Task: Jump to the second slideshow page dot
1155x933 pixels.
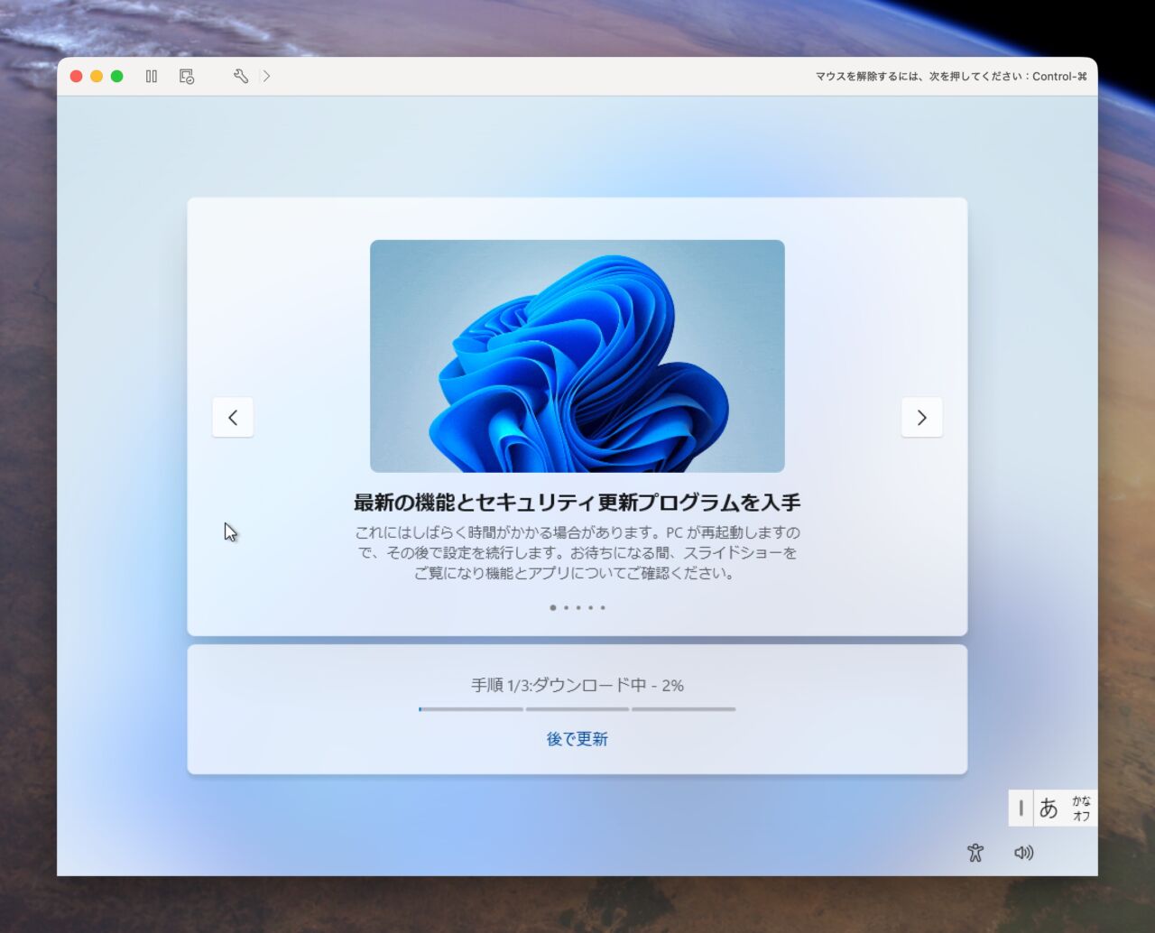Action: coord(566,607)
